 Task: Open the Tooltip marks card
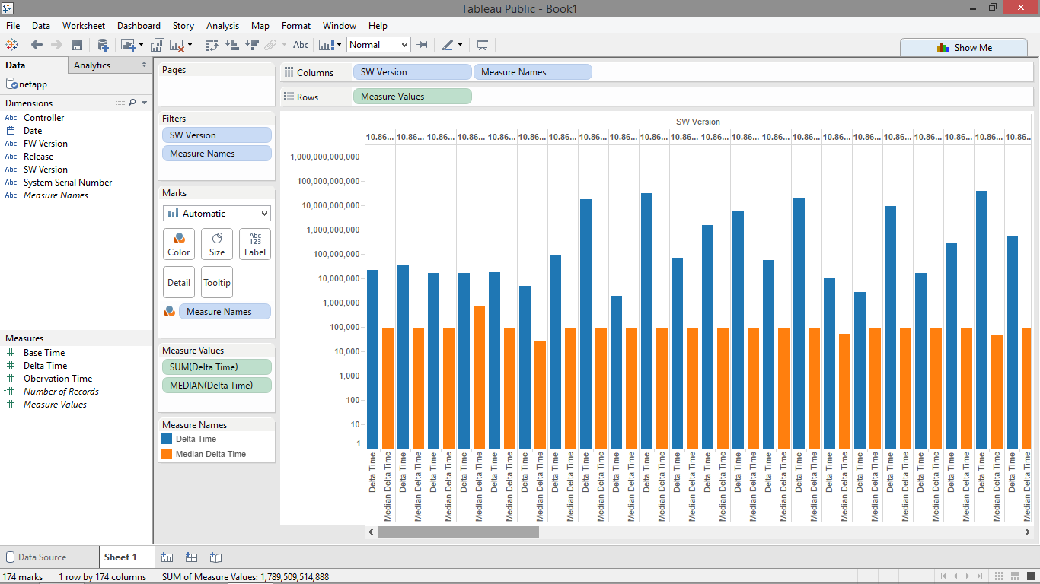point(217,282)
